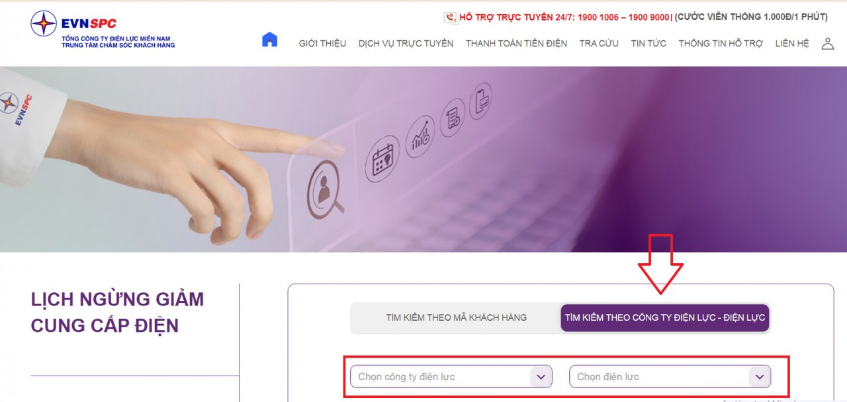Go to Liên hệ page

(x=792, y=44)
